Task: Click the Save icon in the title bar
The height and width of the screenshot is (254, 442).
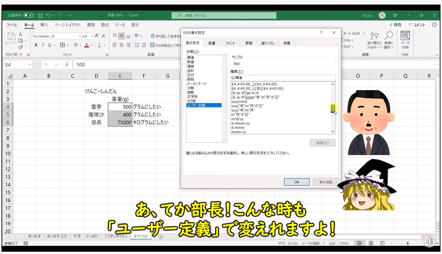Action: point(40,15)
